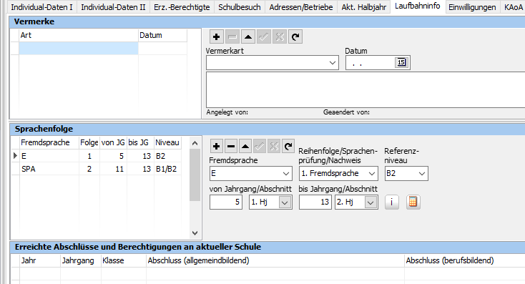Click the von JG column header
Image resolution: width=525 pixels, height=284 pixels.
click(x=113, y=142)
